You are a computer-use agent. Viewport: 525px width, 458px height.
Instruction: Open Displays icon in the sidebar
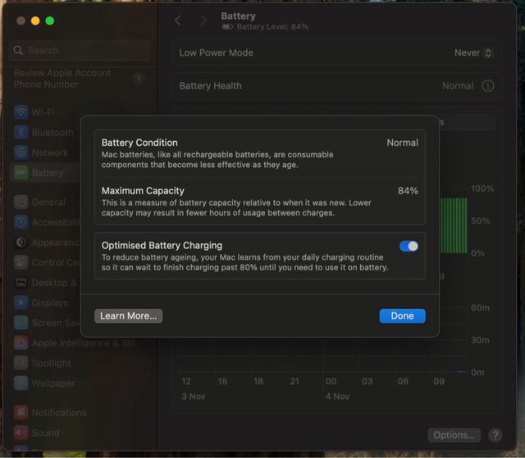pyautogui.click(x=21, y=303)
